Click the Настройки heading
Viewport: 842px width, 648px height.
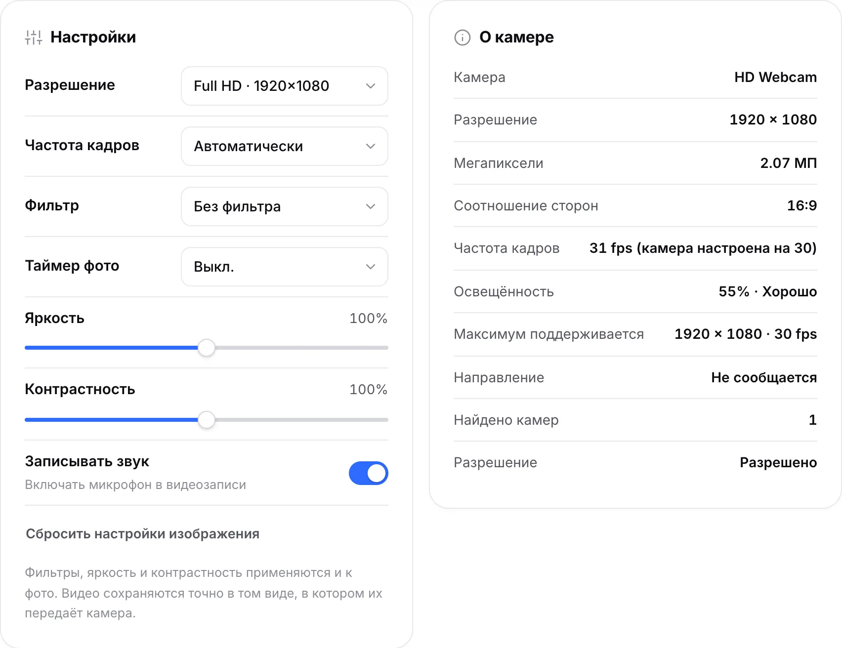[x=93, y=37]
